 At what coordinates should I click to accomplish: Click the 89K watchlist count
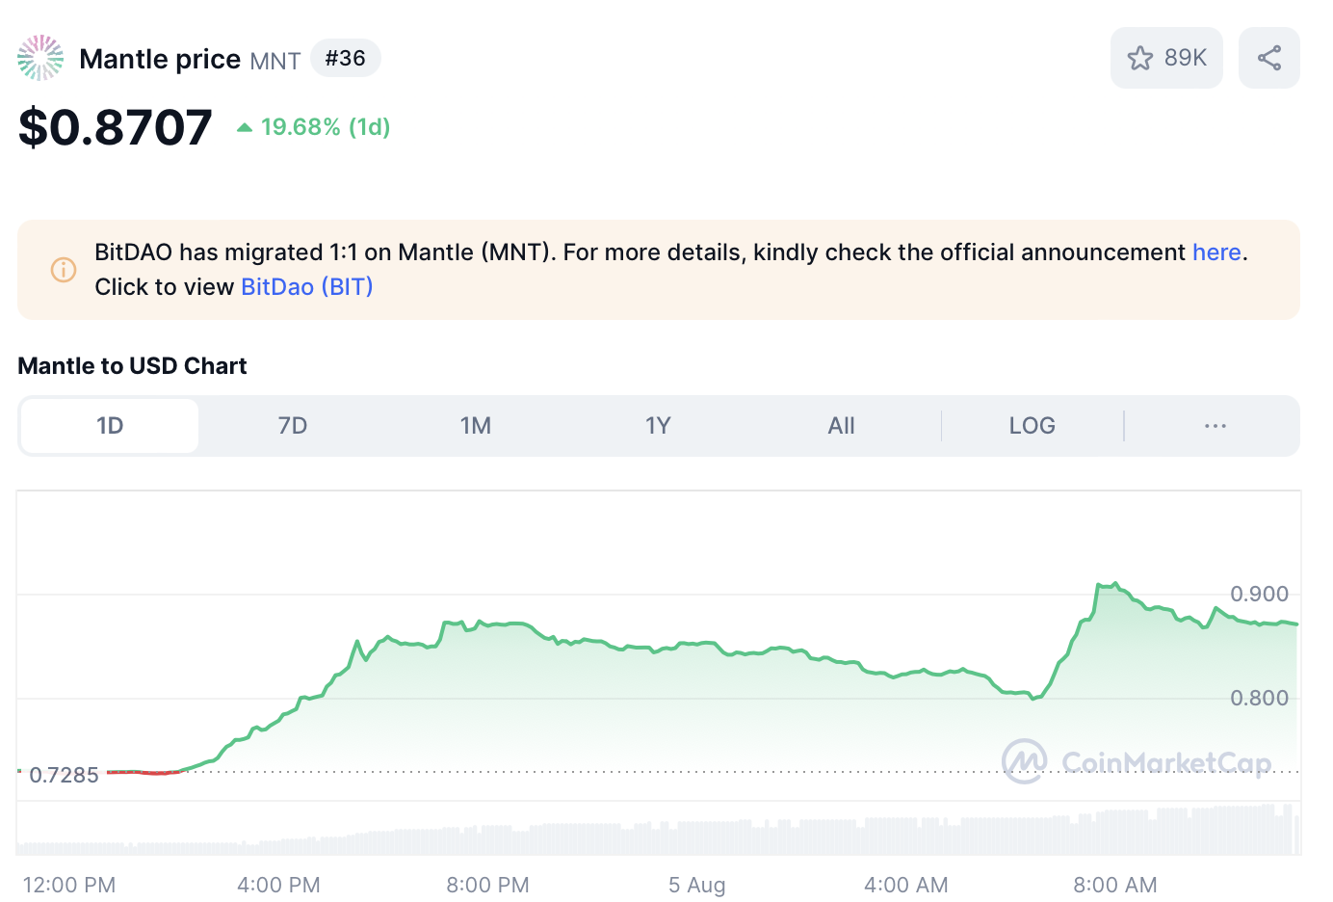pos(1186,58)
